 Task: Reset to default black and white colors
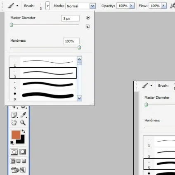12,143
